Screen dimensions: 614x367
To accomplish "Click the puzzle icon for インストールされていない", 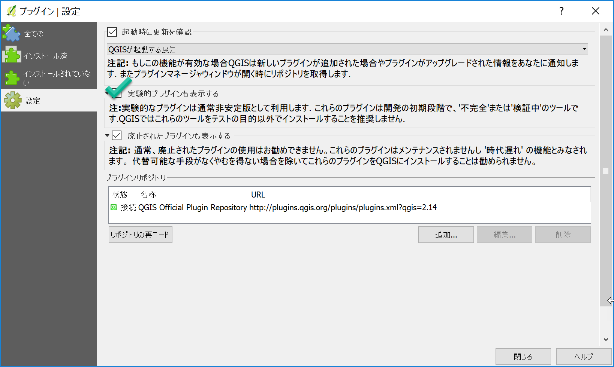I will [12, 78].
